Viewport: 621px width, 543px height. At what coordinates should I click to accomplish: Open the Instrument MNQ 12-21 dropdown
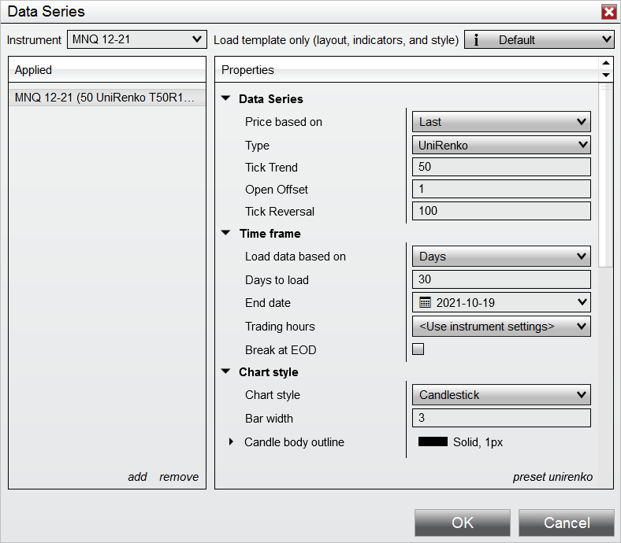point(136,39)
